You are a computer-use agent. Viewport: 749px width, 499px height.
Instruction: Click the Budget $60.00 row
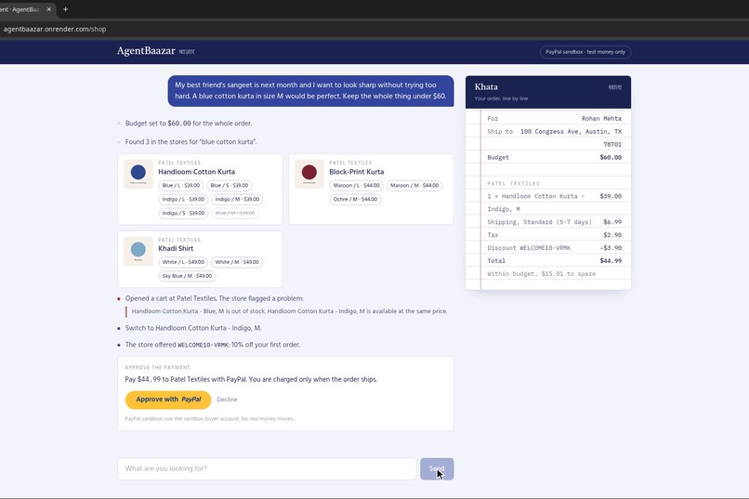(554, 158)
